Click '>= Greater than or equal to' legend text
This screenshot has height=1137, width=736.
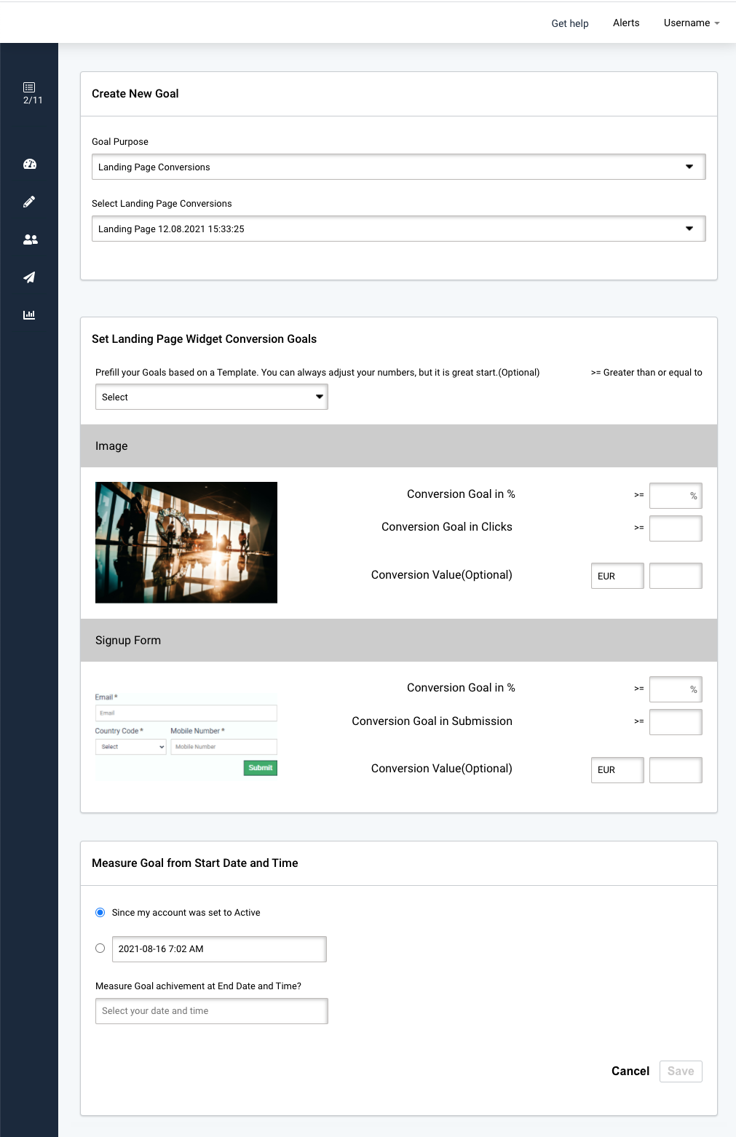[646, 373]
